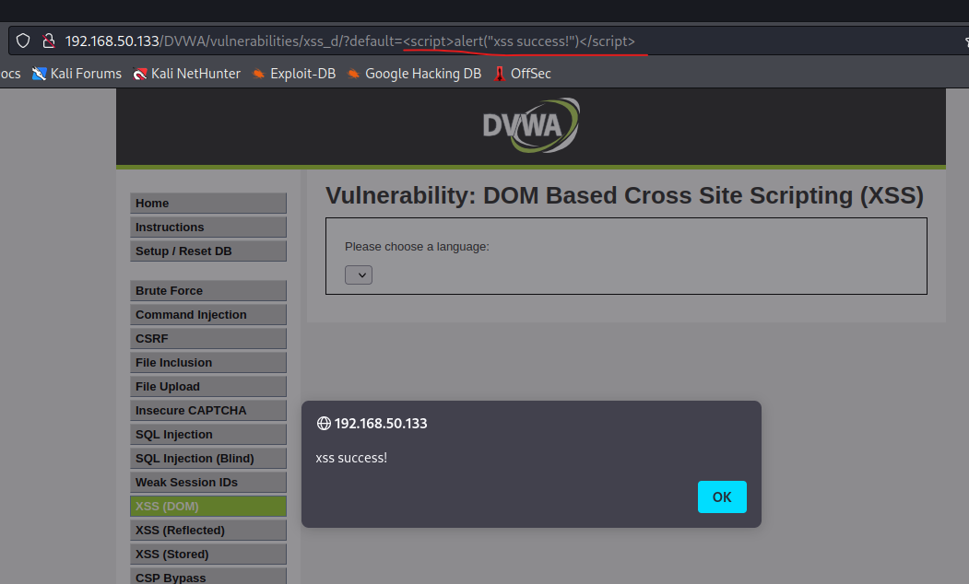
Task: Open Setup / Reset DB page
Action: pyautogui.click(x=208, y=251)
